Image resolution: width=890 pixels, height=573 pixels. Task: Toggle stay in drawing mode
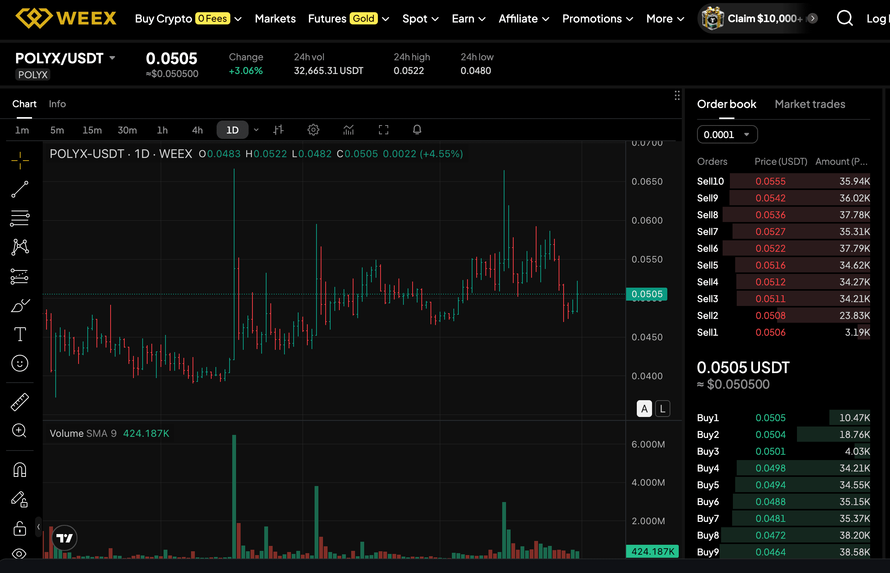20,499
